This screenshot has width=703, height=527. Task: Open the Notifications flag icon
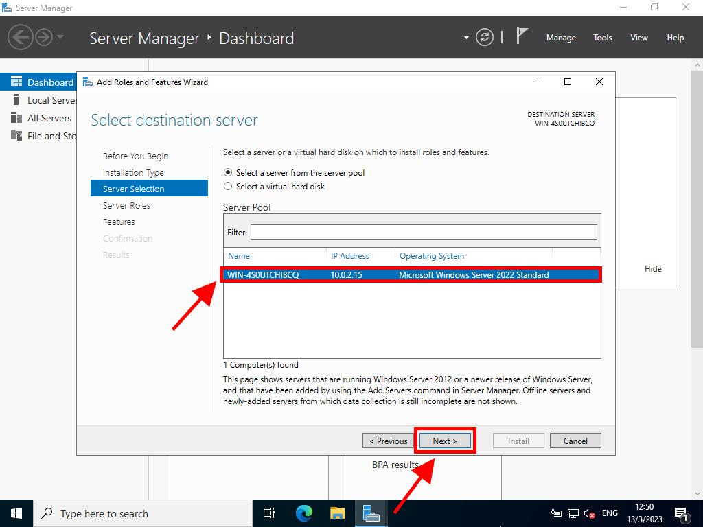522,36
